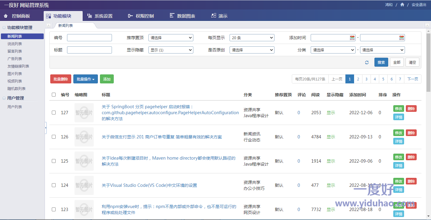The image size is (431, 220).
Task: Click the 暂无图片 thumbnail of row 125
Action: pos(84,161)
